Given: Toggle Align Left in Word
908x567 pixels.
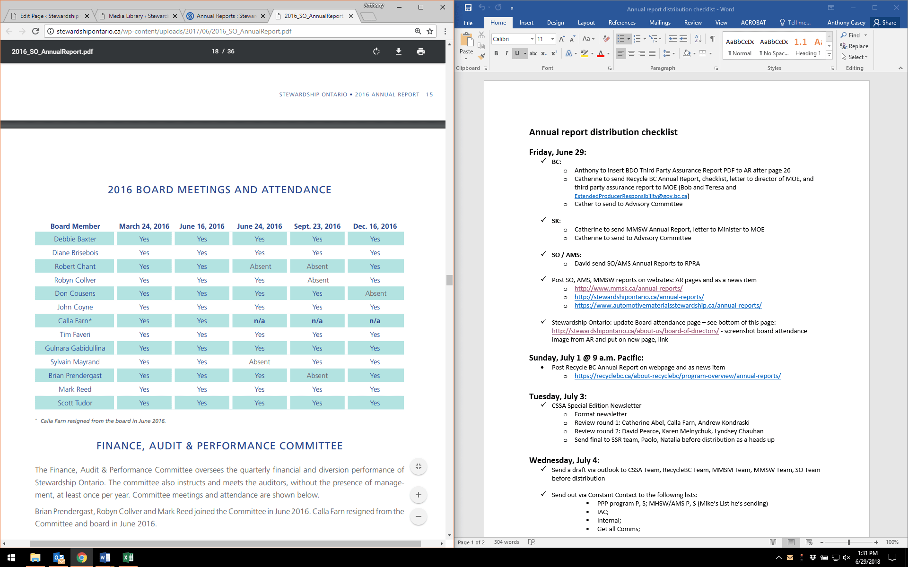Looking at the screenshot, I should (x=621, y=53).
